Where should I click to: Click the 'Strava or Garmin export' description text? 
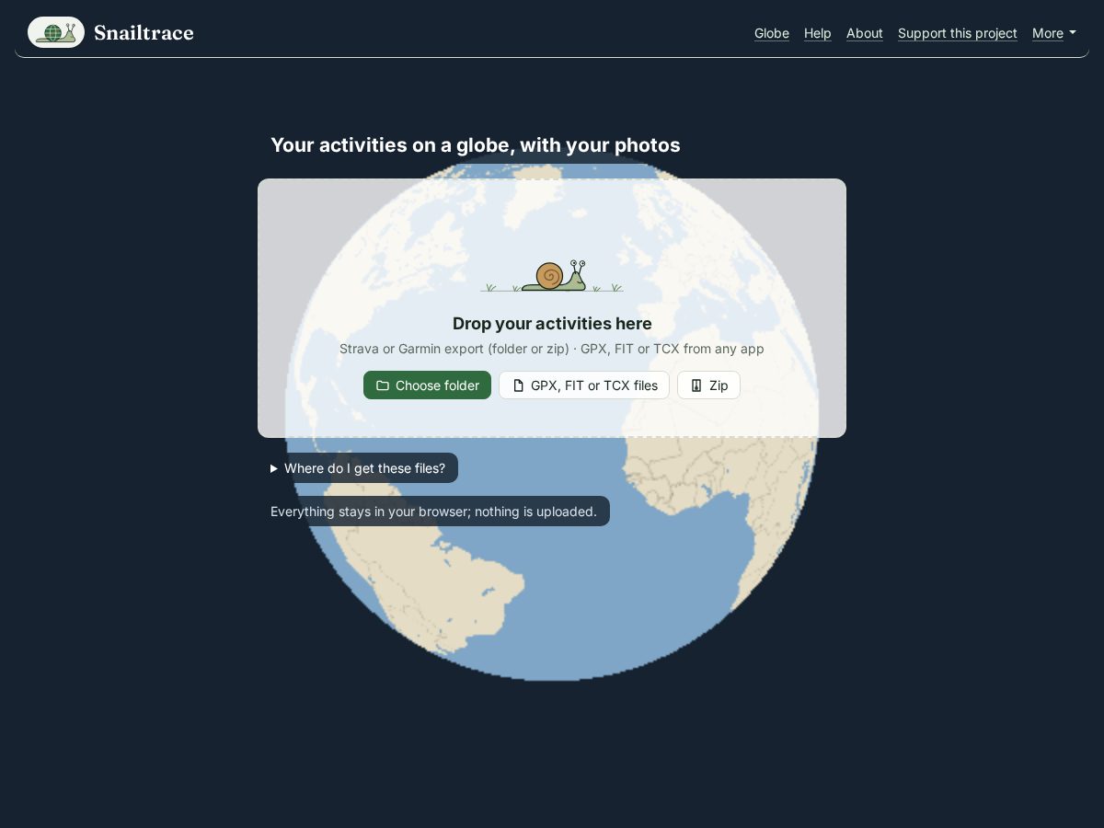[552, 349]
